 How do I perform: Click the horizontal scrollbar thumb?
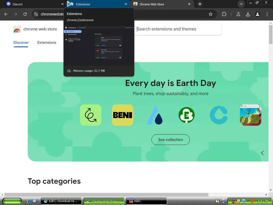coord(106,195)
